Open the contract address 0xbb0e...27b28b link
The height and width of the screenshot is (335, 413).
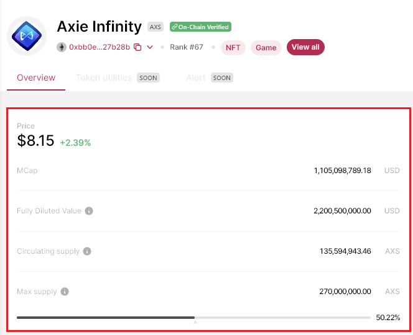[x=100, y=47]
